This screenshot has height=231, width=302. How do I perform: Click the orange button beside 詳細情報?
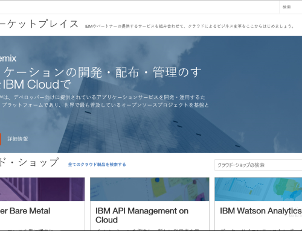pos(1,139)
